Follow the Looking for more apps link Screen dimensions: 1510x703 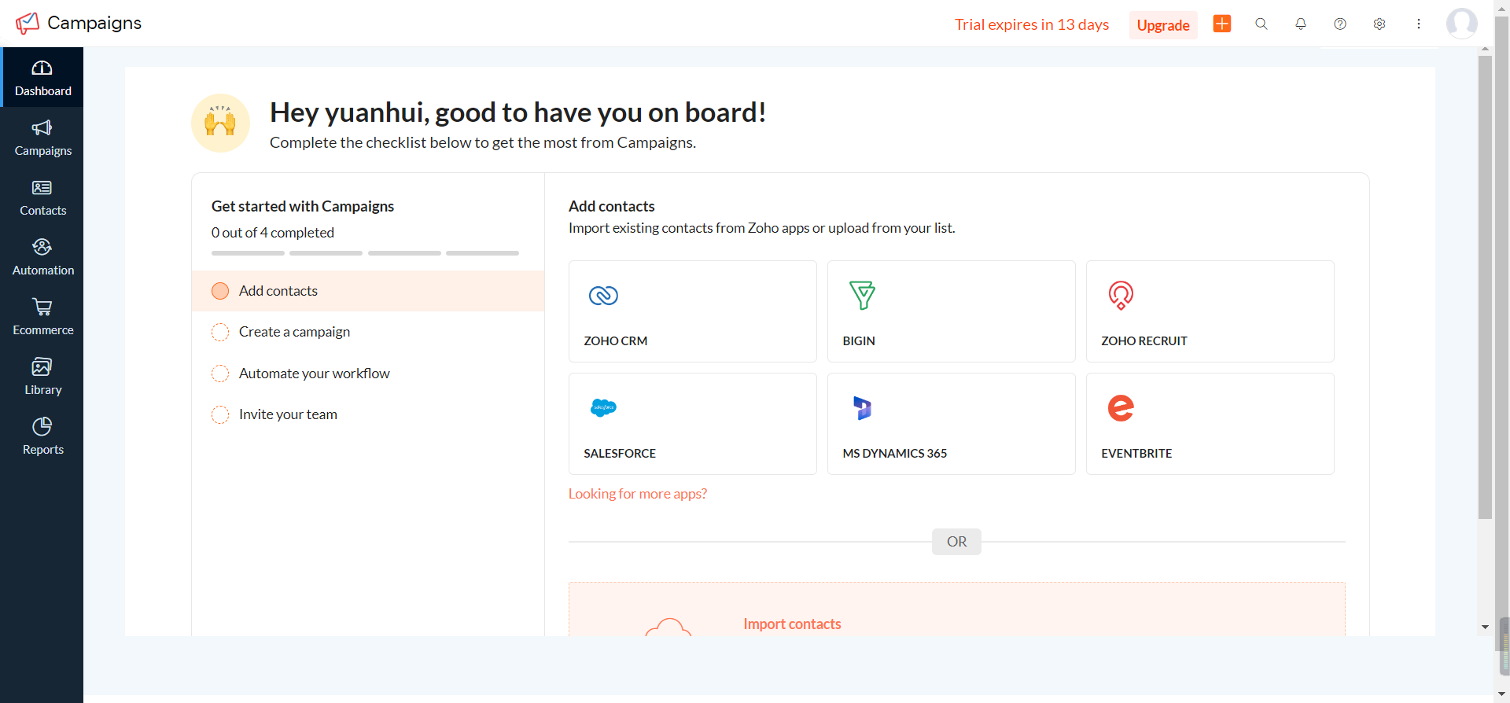pyautogui.click(x=637, y=494)
